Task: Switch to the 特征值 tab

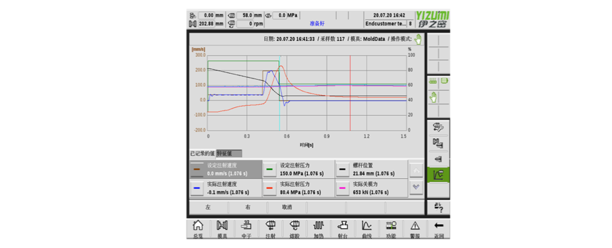Action: point(229,153)
